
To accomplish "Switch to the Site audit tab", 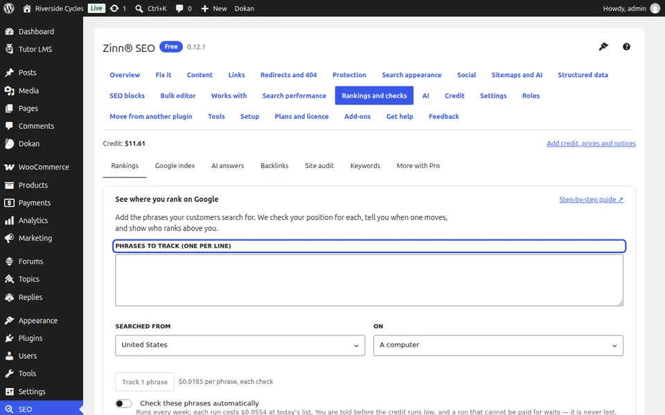I will coord(319,165).
